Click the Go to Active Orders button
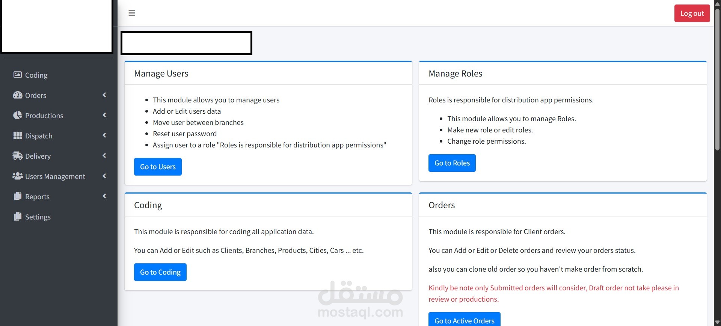 point(465,320)
